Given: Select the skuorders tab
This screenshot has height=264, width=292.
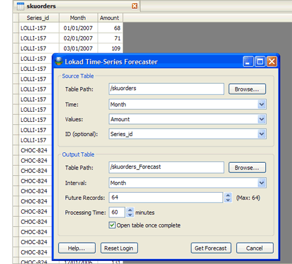Looking at the screenshot, I should [x=76, y=6].
